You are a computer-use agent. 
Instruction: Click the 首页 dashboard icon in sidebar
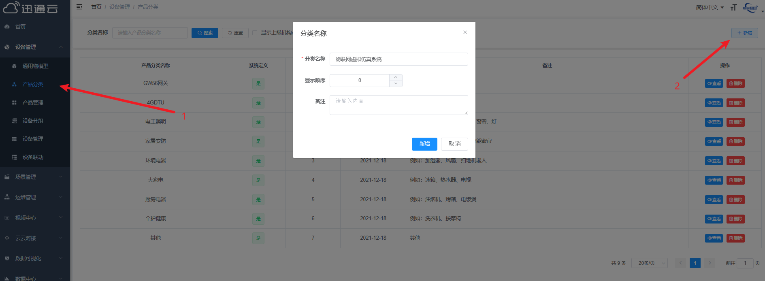7,27
